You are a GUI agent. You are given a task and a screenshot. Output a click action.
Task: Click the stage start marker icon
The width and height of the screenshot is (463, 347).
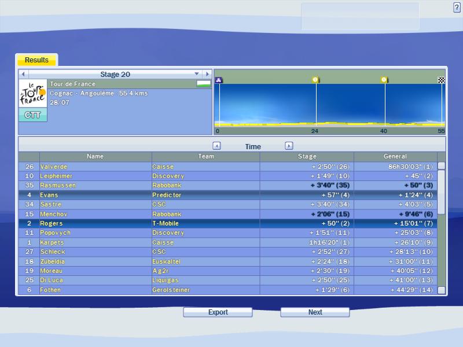pos(219,80)
